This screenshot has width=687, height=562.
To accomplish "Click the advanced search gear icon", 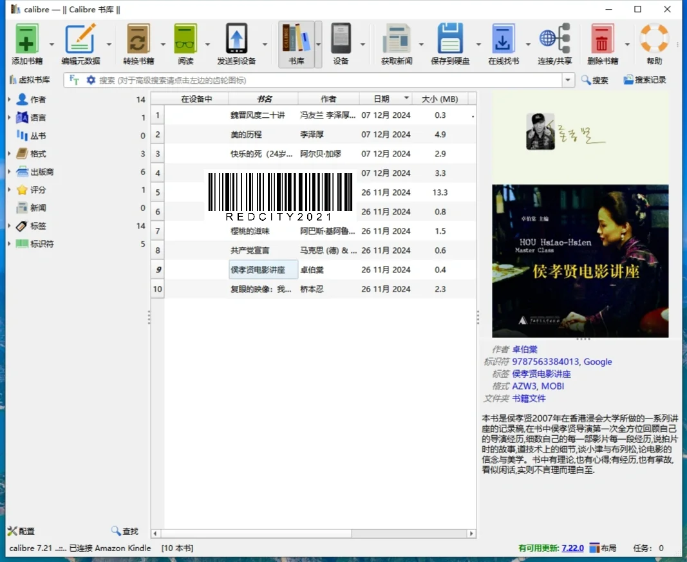I will pyautogui.click(x=91, y=80).
